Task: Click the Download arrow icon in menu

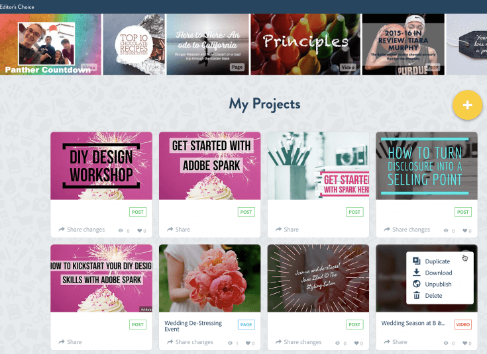Action: coord(417,273)
